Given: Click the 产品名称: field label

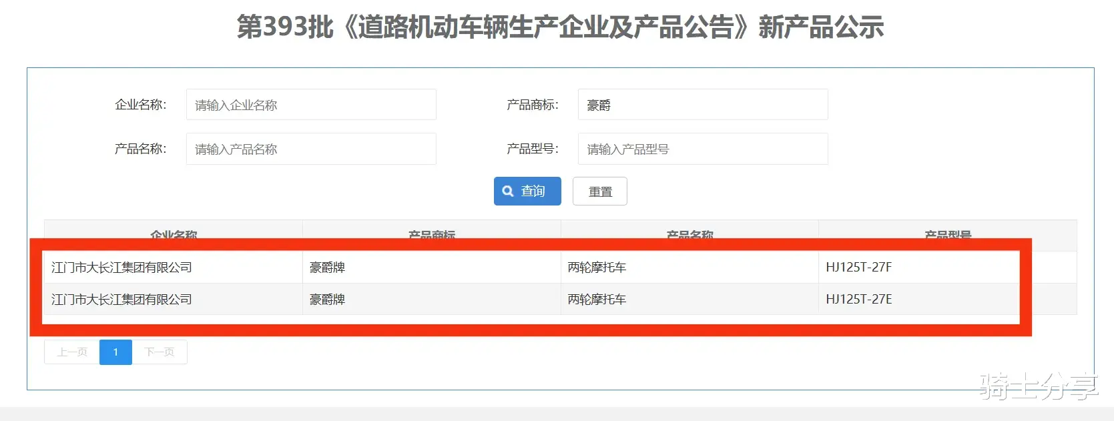Looking at the screenshot, I should point(141,149).
